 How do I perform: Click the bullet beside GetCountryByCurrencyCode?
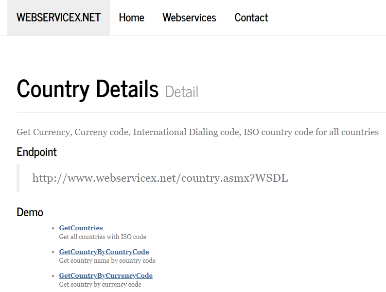[x=53, y=276]
